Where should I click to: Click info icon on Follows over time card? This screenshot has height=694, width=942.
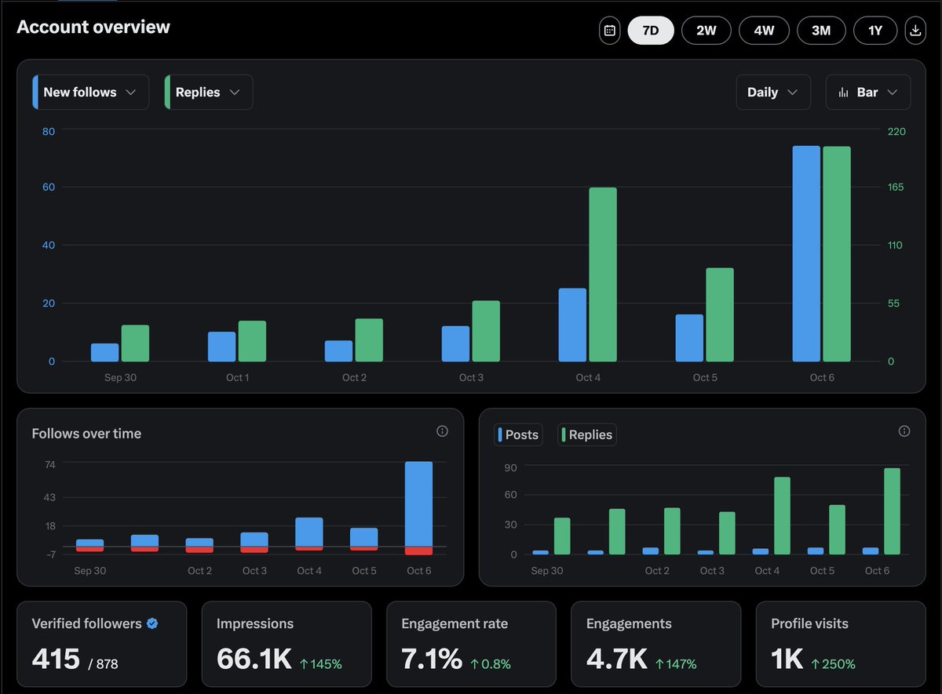[442, 431]
